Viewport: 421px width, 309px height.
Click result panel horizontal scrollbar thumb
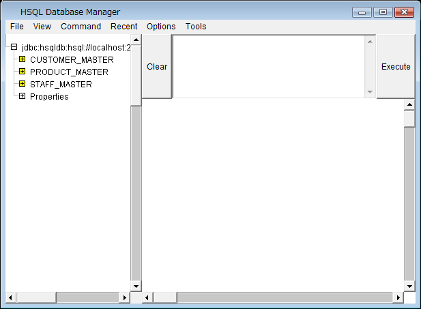(165, 297)
